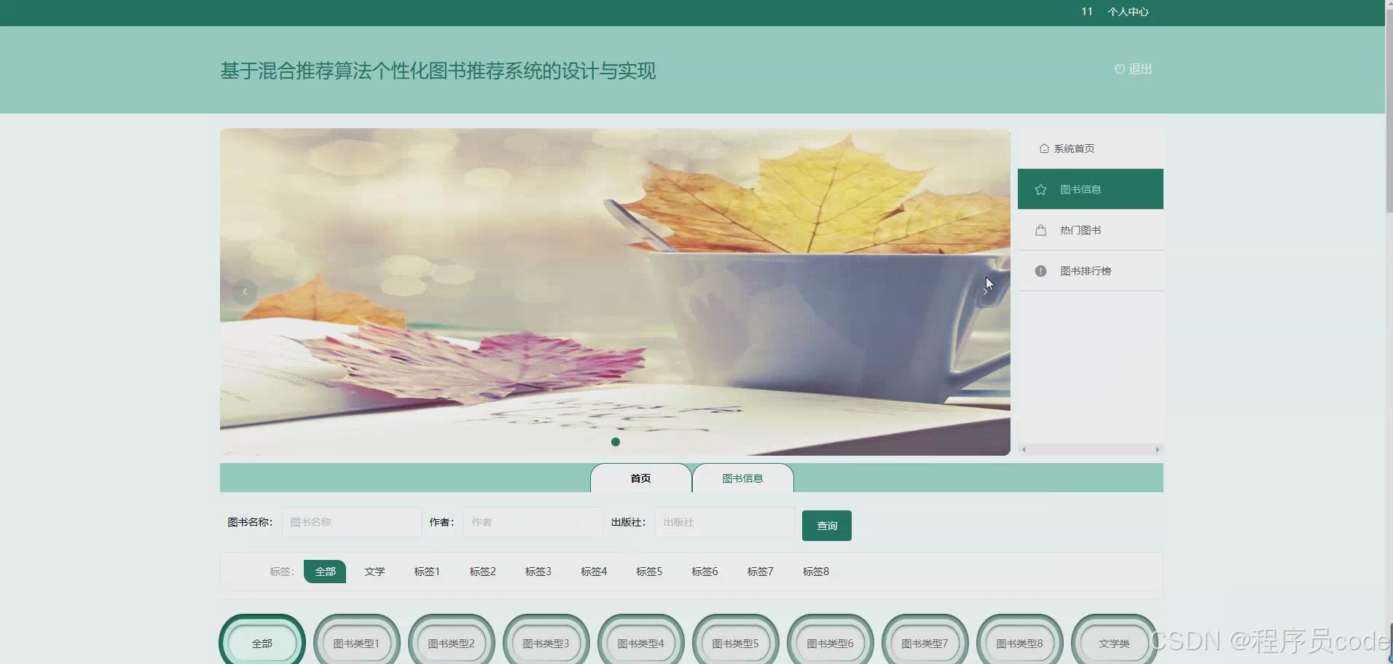Screen dimensions: 1393x664
Task: Click the bag icon beside 热门图书
Action: 1040,230
